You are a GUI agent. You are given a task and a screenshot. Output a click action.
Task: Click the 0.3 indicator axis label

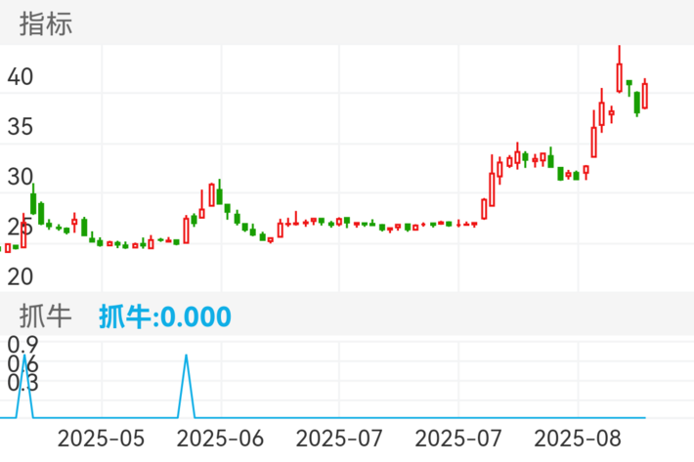[22, 383]
